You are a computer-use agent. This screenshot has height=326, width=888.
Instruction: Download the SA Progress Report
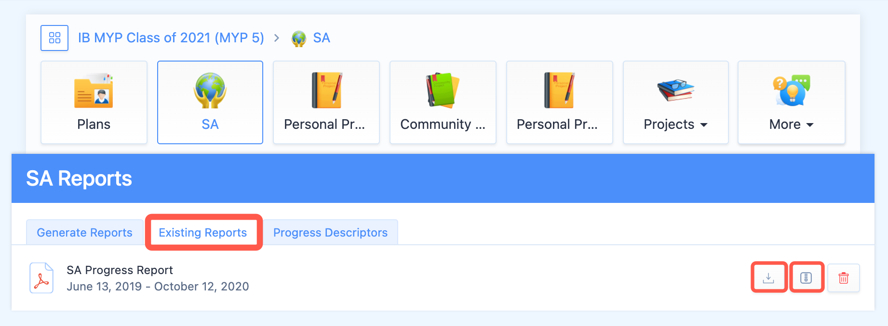(x=768, y=278)
